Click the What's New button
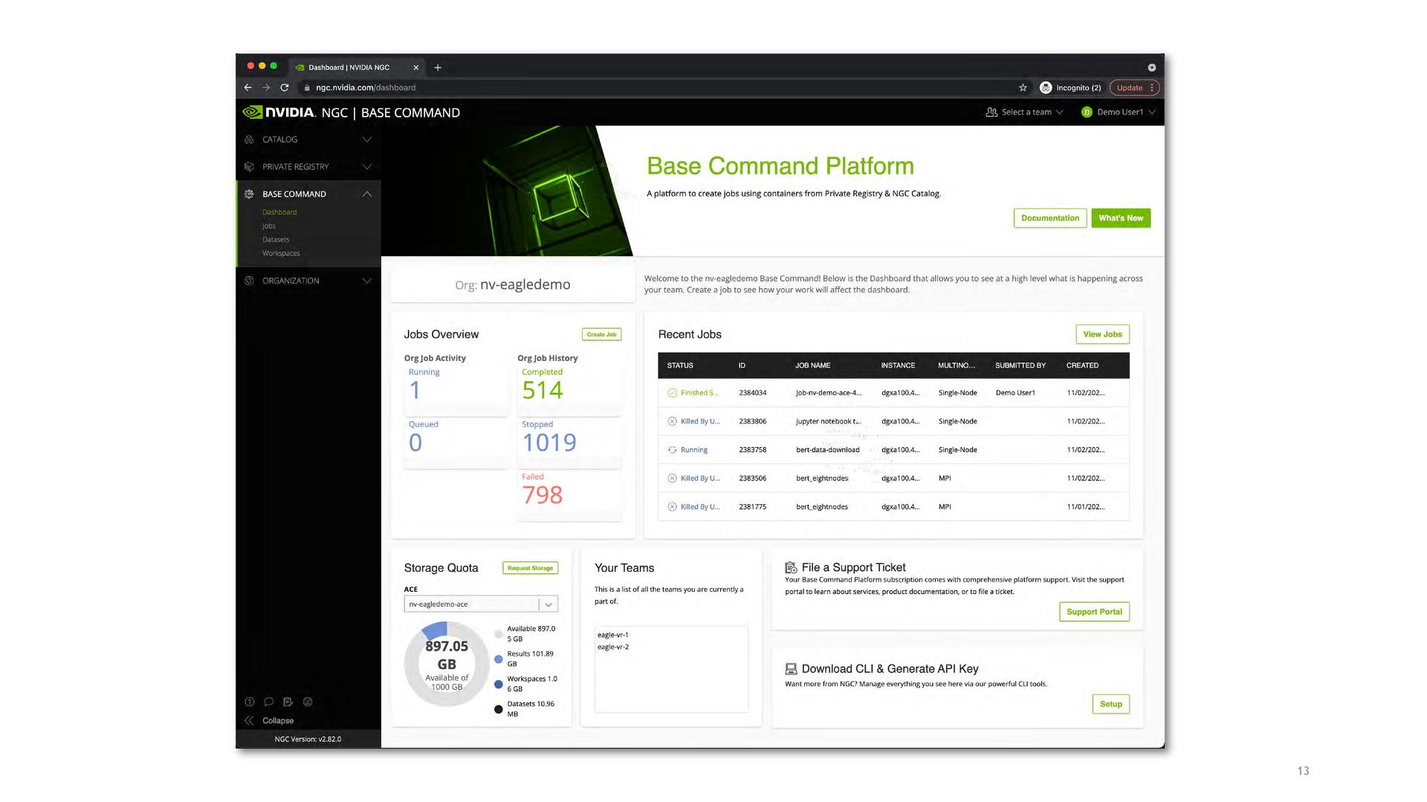 pos(1121,218)
